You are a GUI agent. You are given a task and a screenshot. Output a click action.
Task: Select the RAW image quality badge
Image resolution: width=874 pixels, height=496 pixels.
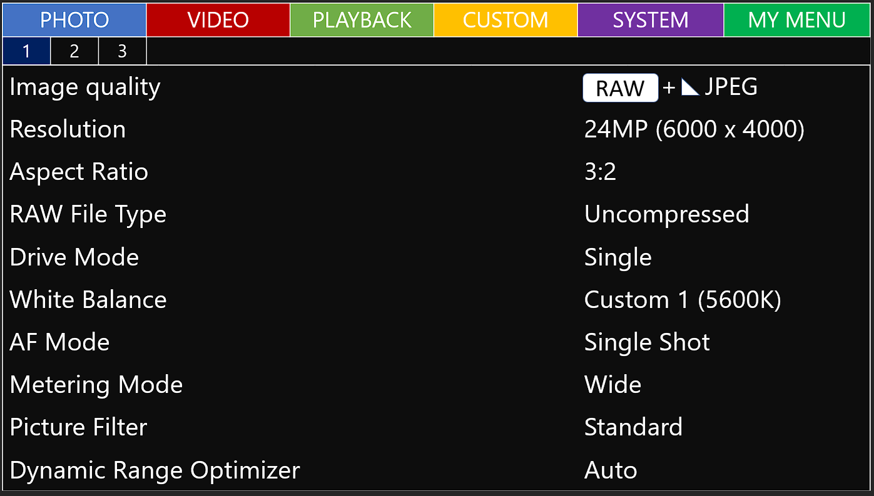point(620,87)
